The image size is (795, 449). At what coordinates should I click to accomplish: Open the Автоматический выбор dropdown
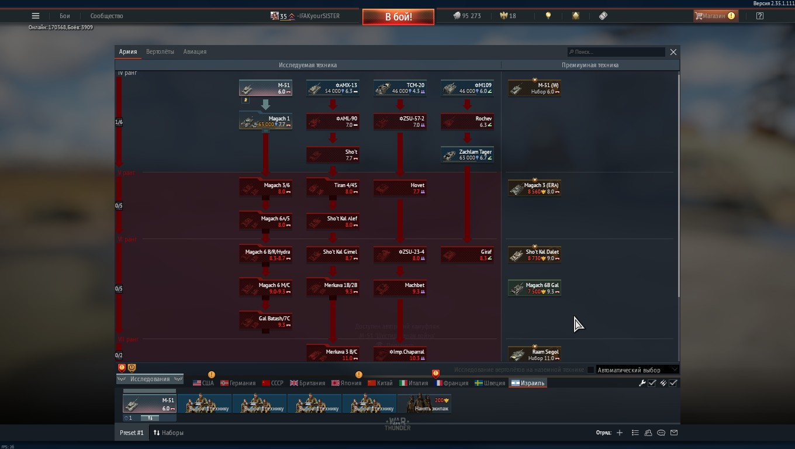[637, 370]
